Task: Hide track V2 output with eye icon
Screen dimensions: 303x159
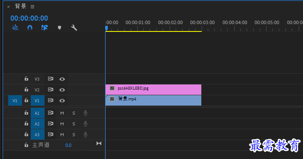Action: pyautogui.click(x=62, y=90)
